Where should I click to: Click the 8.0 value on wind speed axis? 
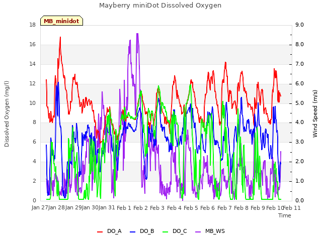(x=299, y=44)
